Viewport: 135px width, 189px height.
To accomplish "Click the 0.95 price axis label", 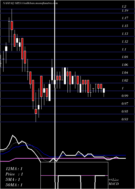I will pos(125,111).
